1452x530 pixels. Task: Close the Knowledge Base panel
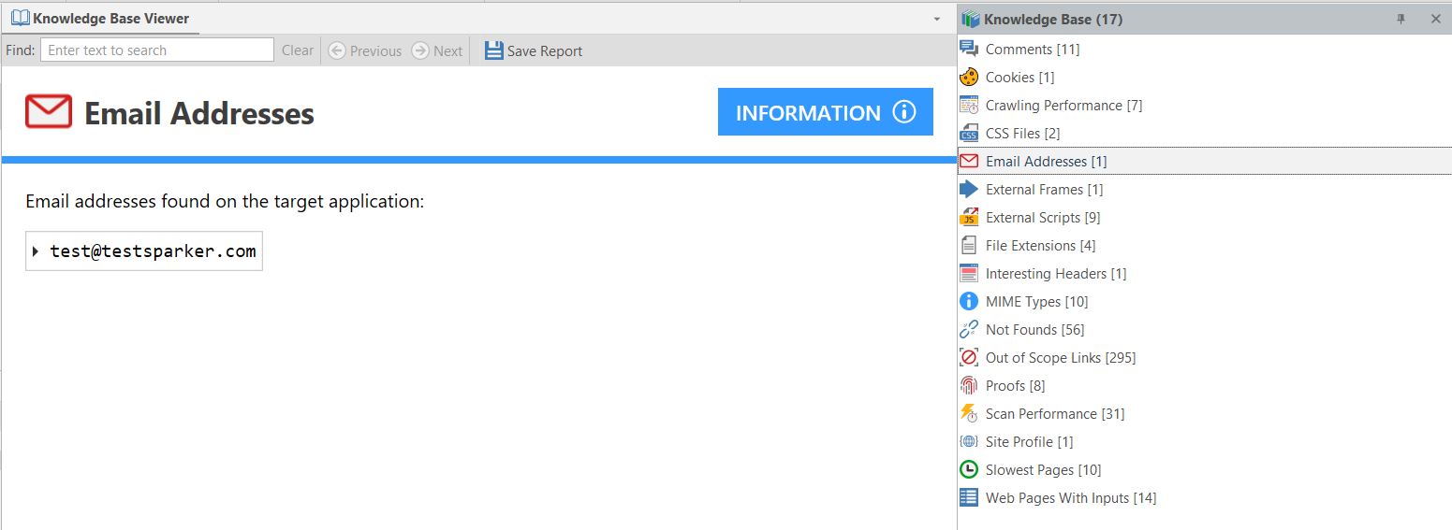click(x=1435, y=19)
